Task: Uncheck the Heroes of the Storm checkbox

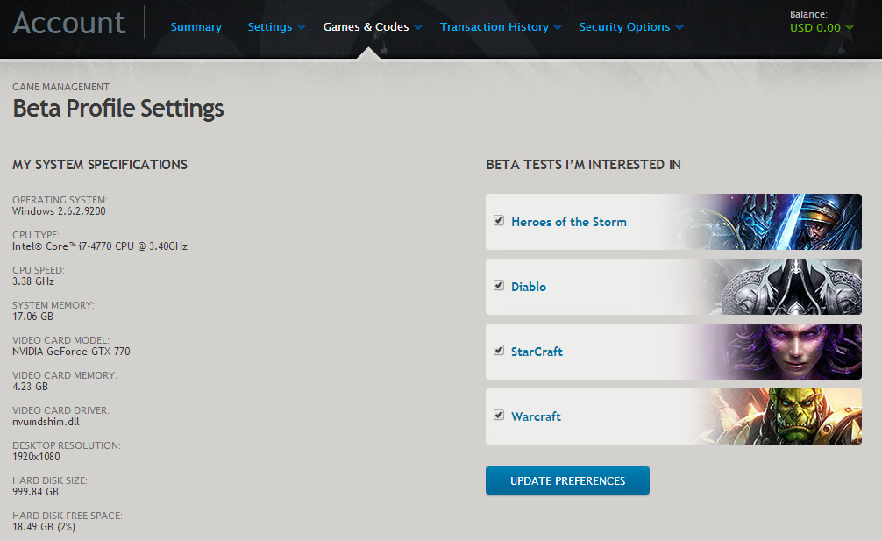Action: pyautogui.click(x=499, y=221)
